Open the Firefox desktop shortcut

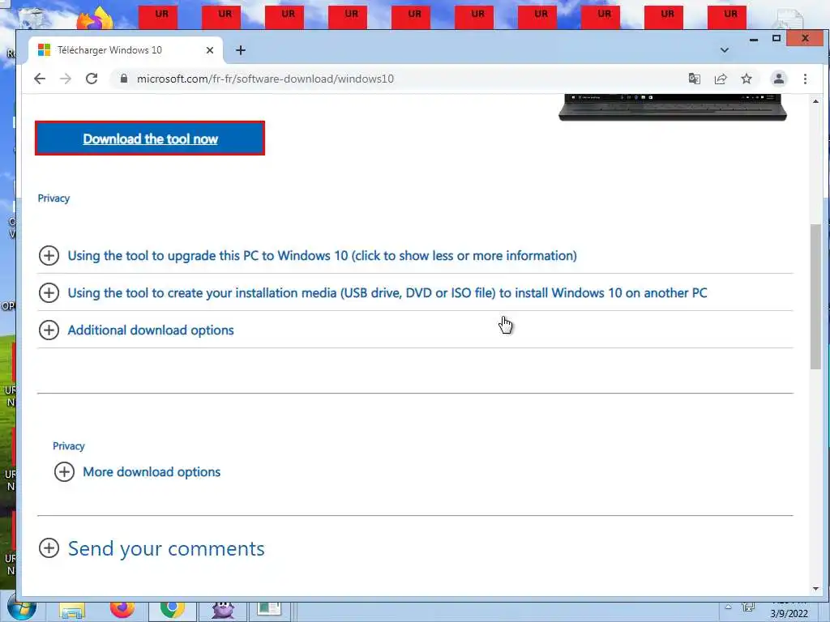pos(96,19)
